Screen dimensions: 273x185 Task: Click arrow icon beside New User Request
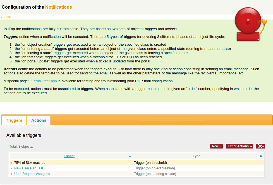[x=12, y=168]
